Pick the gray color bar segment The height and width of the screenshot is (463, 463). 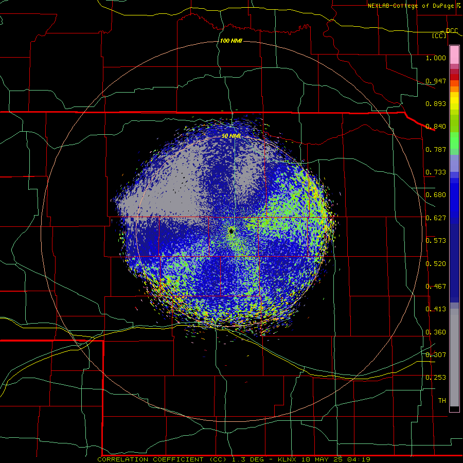click(454, 358)
